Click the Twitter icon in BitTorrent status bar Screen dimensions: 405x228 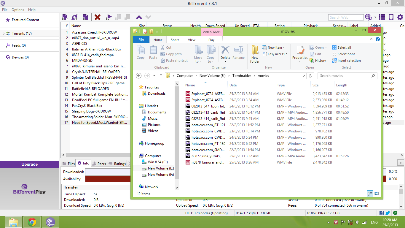(388, 213)
